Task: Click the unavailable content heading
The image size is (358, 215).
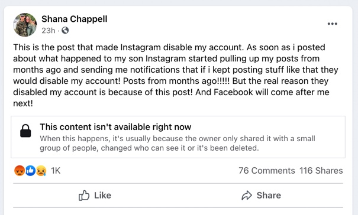Action: 115,127
